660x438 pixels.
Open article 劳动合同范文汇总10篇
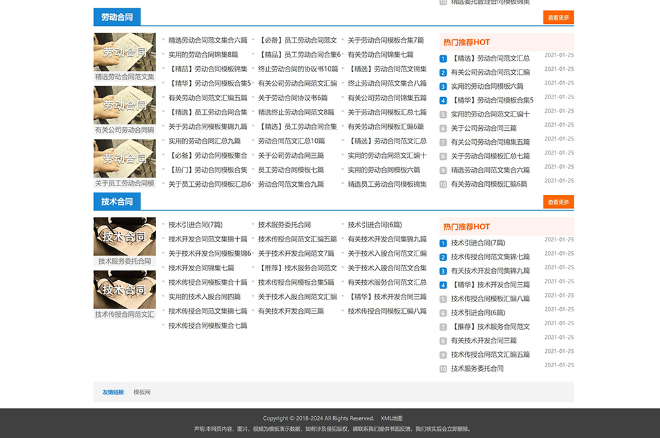[x=291, y=141]
